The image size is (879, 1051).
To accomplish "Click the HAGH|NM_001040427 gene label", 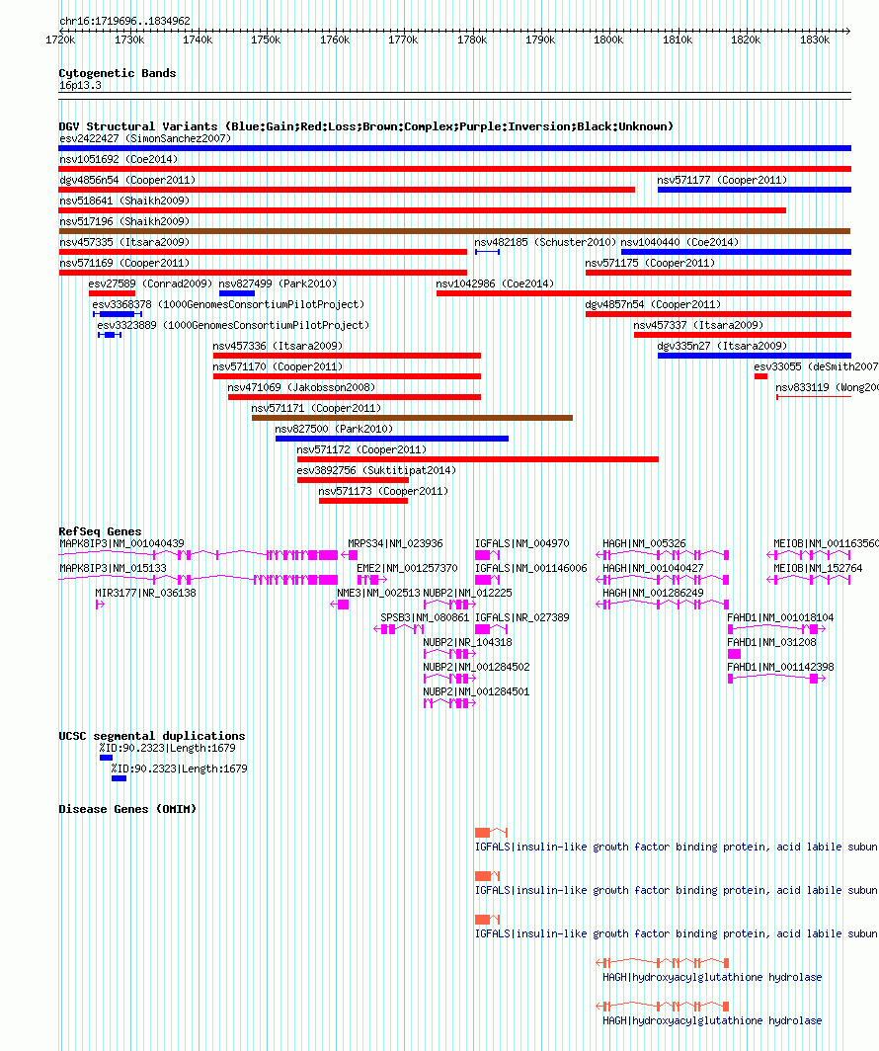I will point(653,568).
